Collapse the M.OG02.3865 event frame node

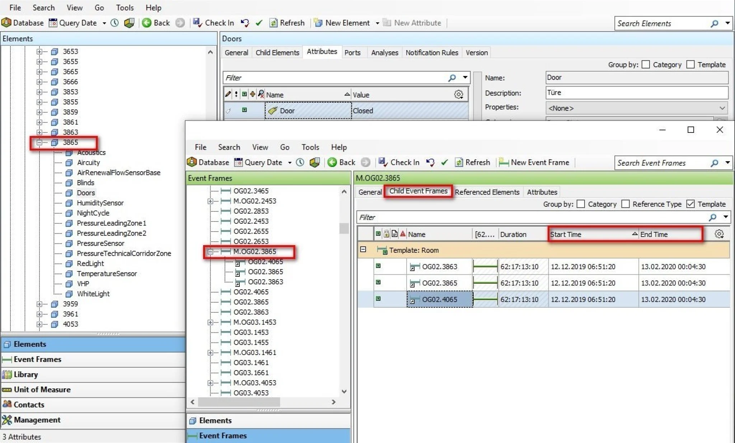click(x=211, y=251)
